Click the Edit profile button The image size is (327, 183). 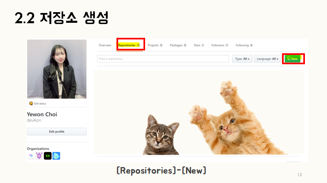tap(57, 131)
